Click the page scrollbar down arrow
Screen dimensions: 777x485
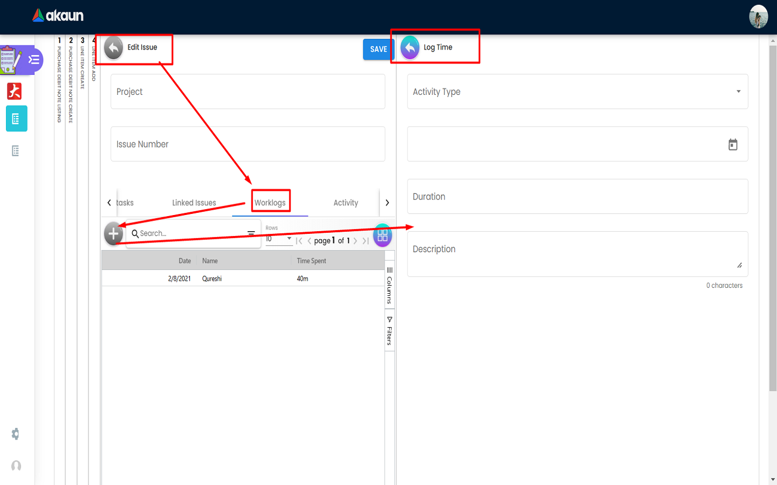tap(773, 479)
